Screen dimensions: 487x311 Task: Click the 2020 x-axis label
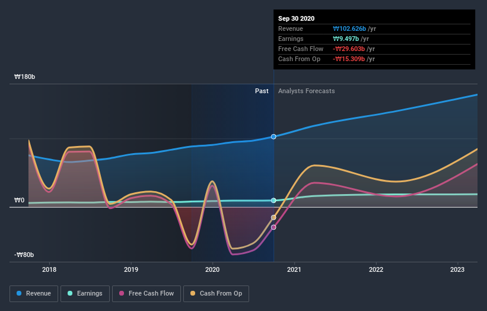(x=212, y=269)
